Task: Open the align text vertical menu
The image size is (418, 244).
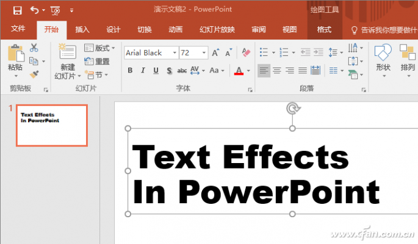Action: 356,61
